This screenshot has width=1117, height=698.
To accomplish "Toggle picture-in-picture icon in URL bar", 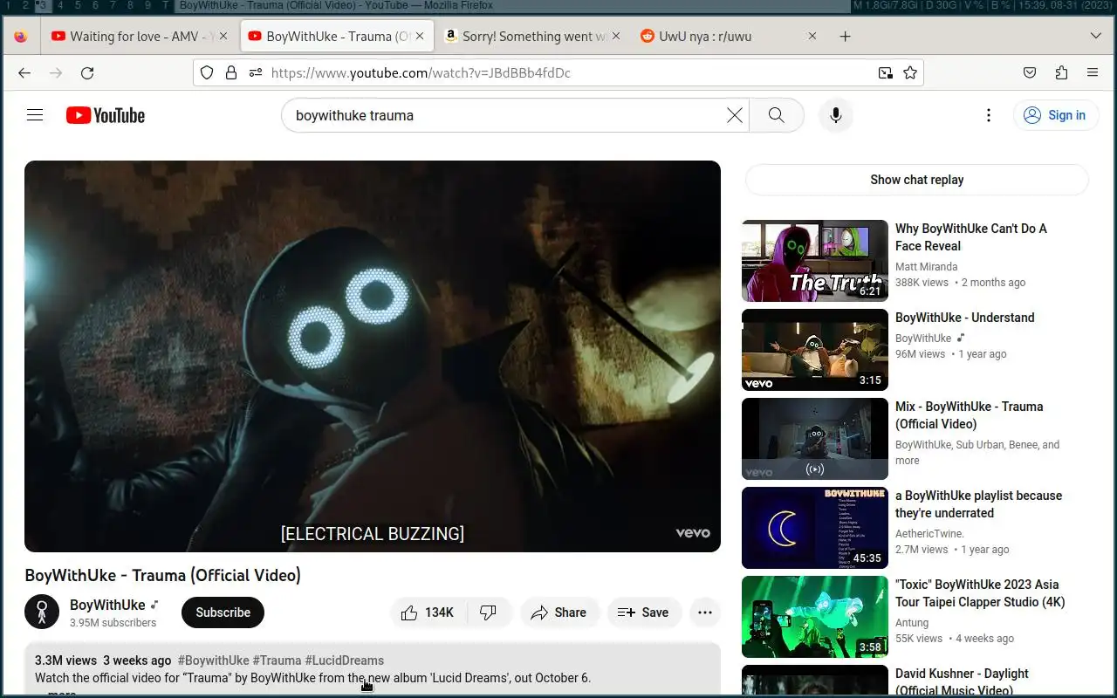I will coord(886,73).
